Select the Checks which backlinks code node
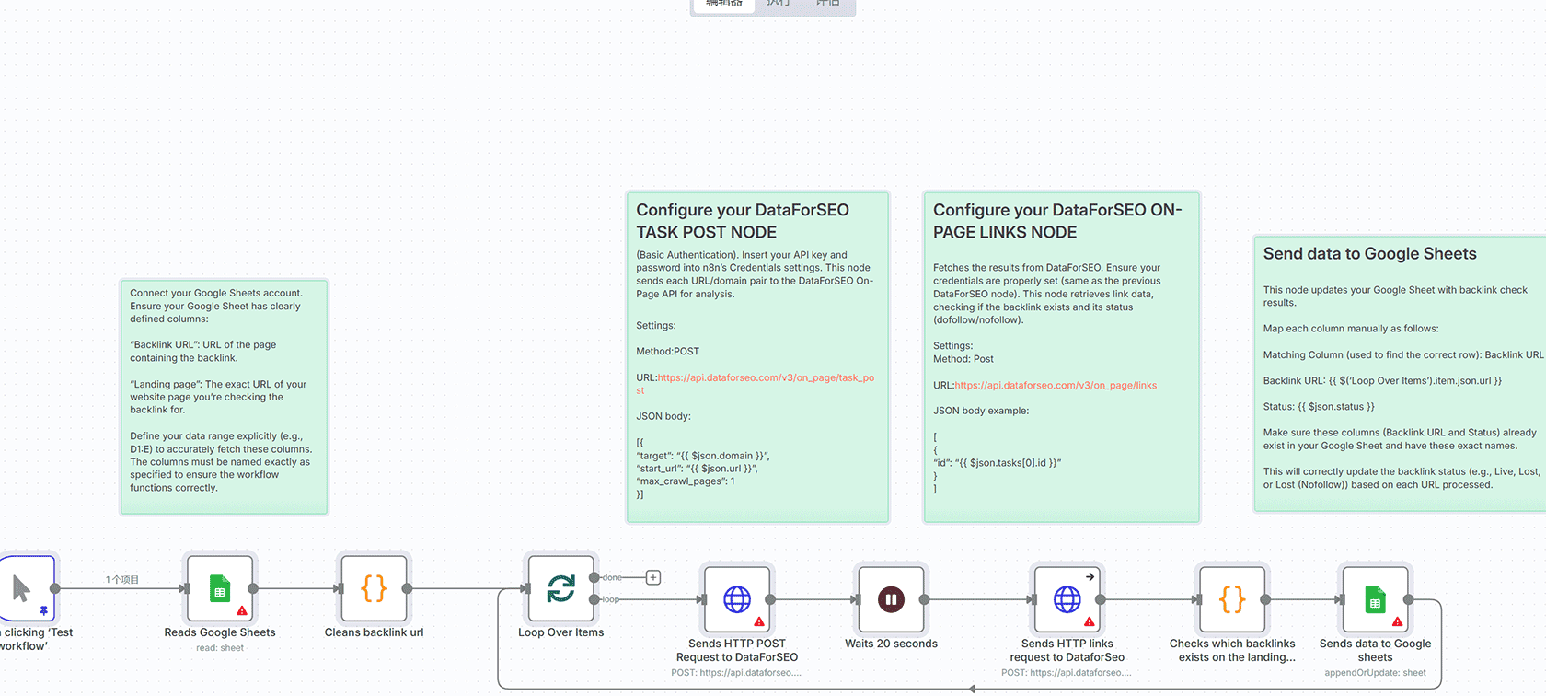 click(x=1232, y=599)
